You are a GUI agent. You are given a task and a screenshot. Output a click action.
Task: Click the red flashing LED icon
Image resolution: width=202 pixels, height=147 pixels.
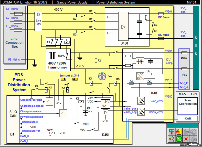pyautogui.click(x=186, y=139)
